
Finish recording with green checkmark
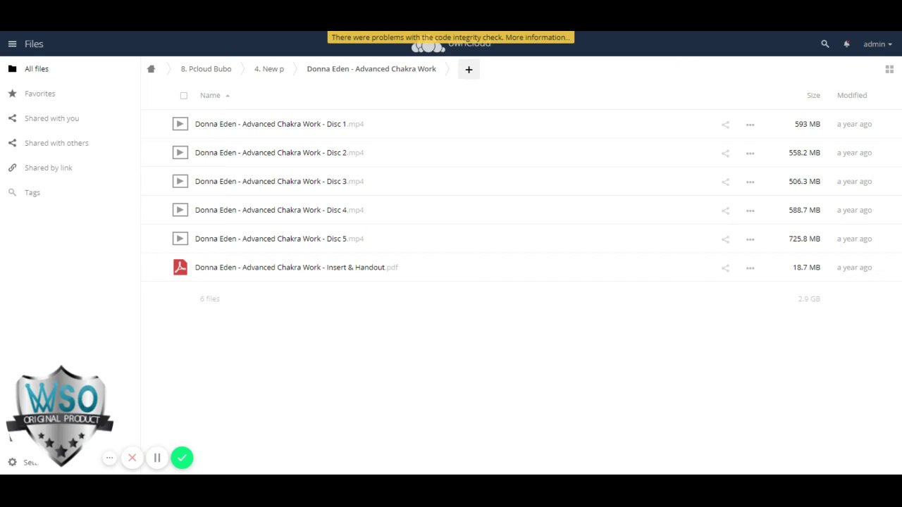182,458
